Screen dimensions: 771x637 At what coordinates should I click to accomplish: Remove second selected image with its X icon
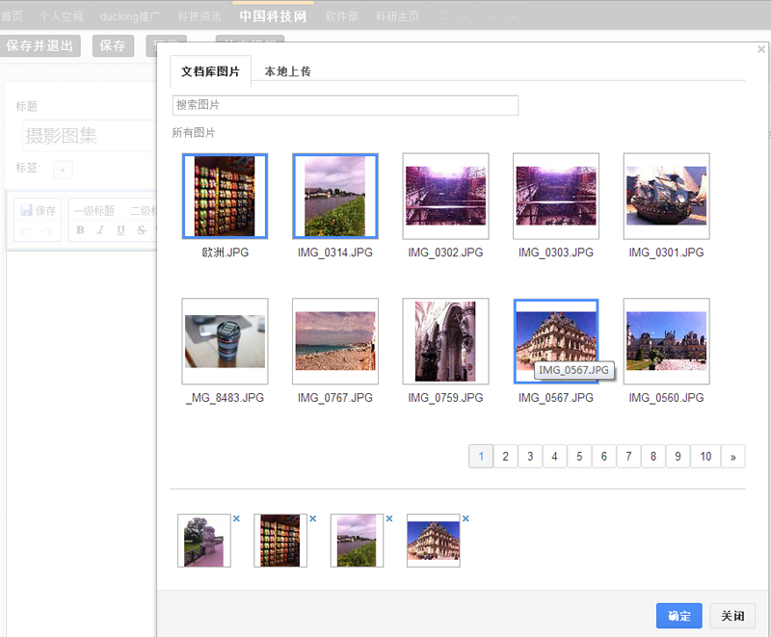[312, 518]
